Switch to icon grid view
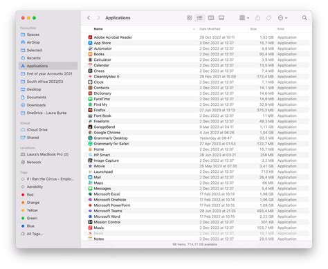 (189, 18)
